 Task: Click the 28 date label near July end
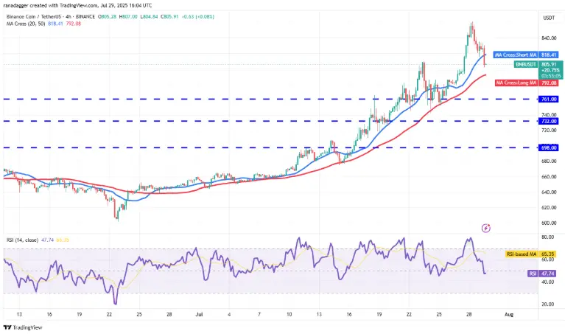click(x=469, y=315)
